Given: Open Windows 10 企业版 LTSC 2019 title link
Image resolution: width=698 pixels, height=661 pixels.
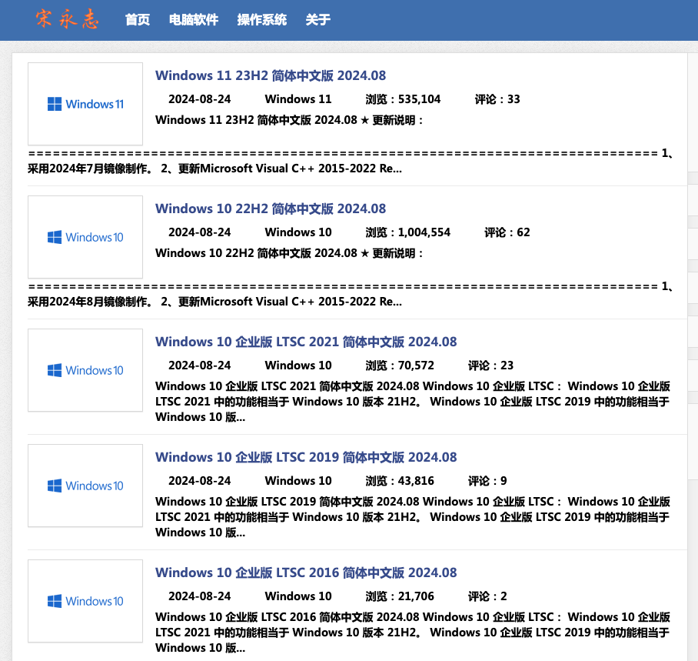Looking at the screenshot, I should pyautogui.click(x=306, y=457).
